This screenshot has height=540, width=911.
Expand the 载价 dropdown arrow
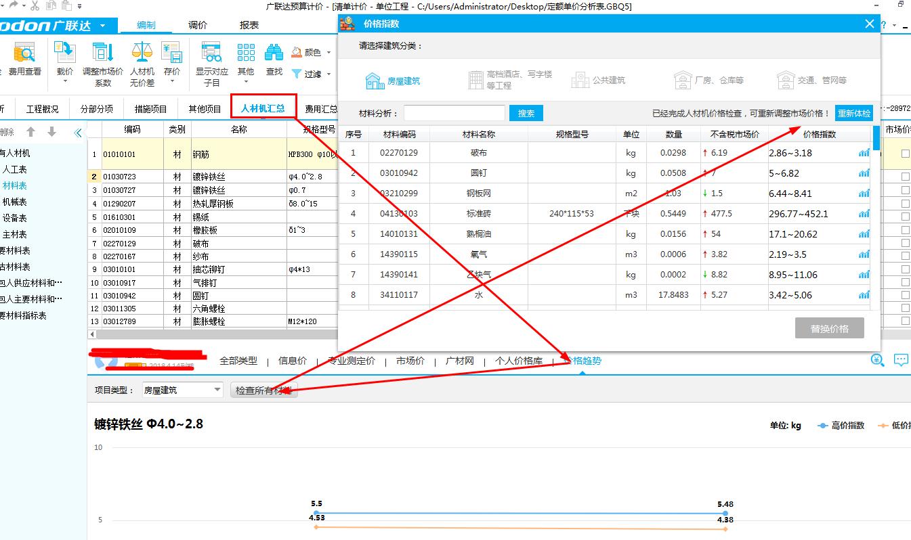pos(65,82)
